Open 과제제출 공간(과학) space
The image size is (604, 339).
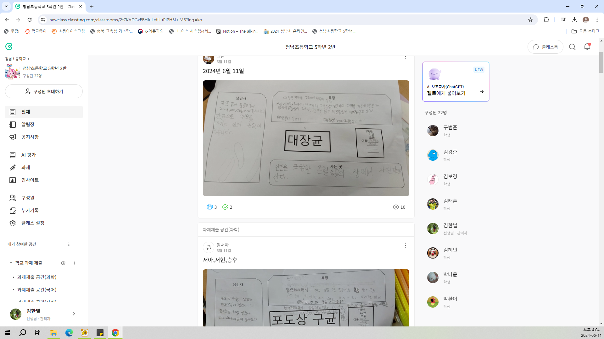click(37, 277)
